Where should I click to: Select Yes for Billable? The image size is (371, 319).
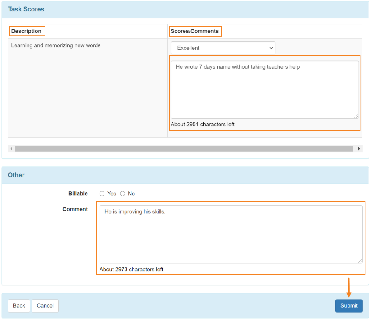[102, 194]
